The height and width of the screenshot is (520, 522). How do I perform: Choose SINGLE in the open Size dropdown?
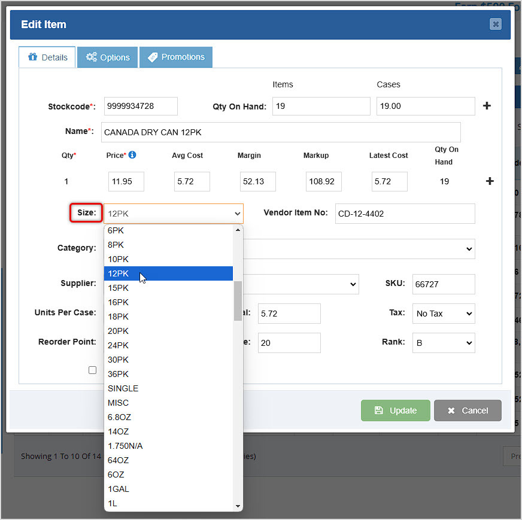pos(123,388)
